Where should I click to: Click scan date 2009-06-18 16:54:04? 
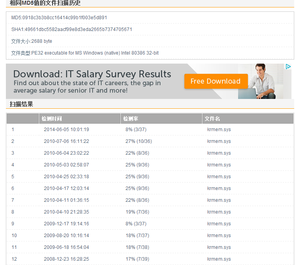click(x=66, y=247)
